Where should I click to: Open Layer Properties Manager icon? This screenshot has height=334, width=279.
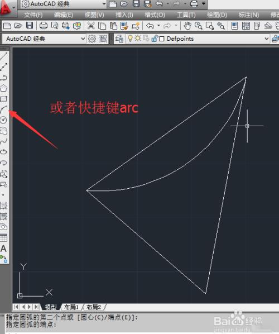(x=119, y=39)
